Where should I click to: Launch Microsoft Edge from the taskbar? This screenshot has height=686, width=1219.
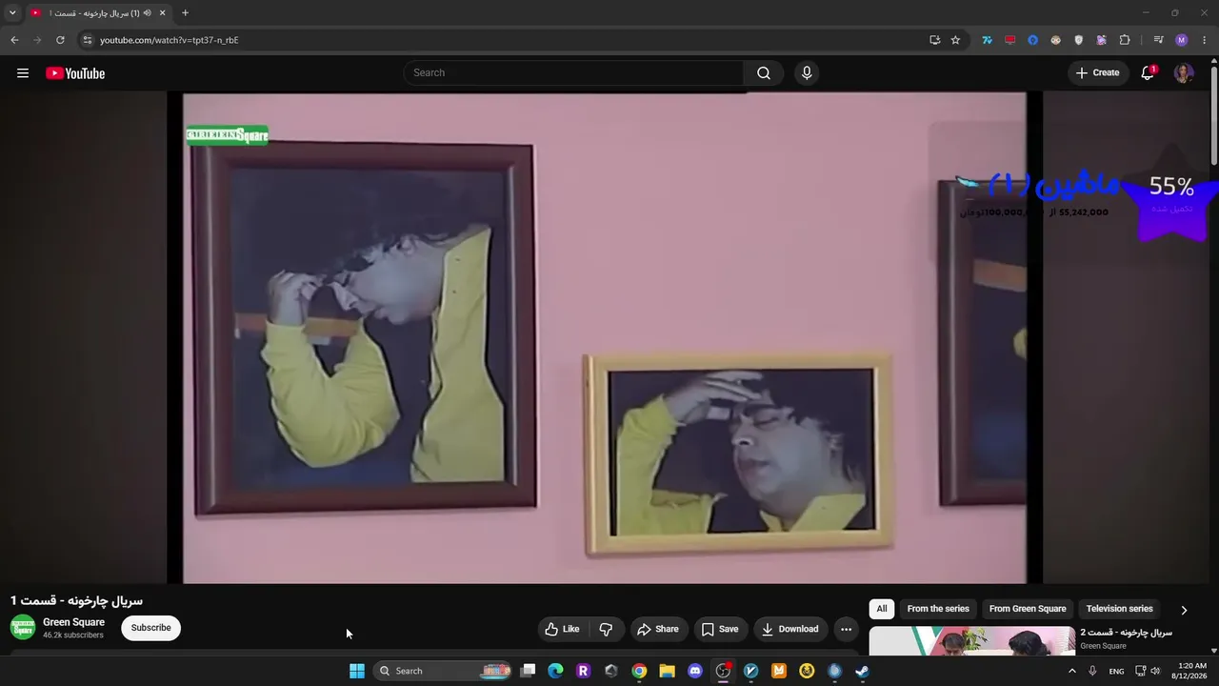(x=555, y=671)
